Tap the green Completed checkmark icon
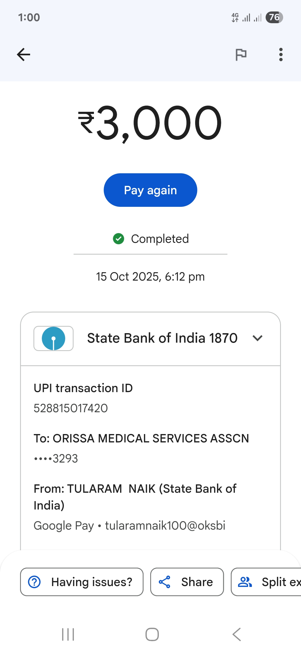This screenshot has height=654, width=301. 118,239
